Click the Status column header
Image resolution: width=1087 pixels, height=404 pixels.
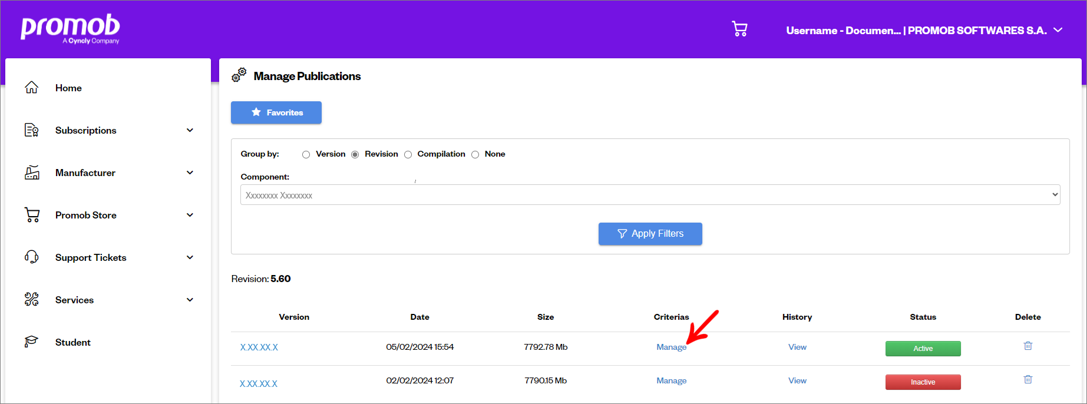923,317
